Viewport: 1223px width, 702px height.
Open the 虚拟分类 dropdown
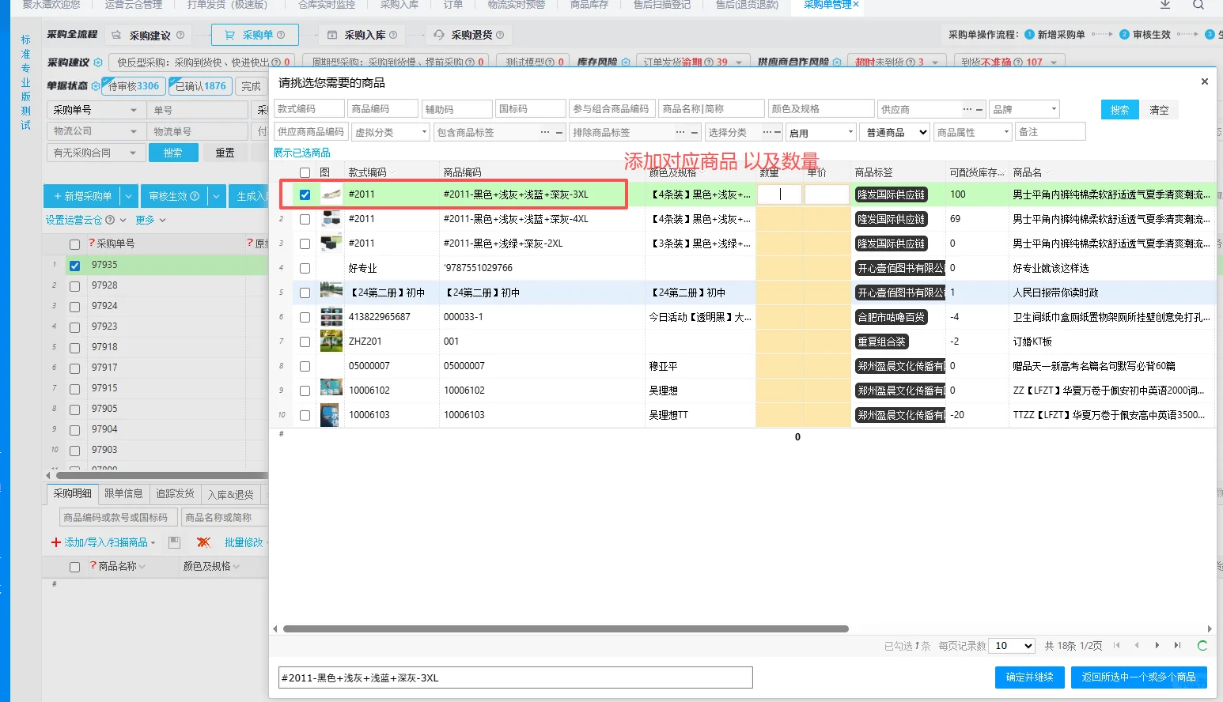[x=391, y=132]
